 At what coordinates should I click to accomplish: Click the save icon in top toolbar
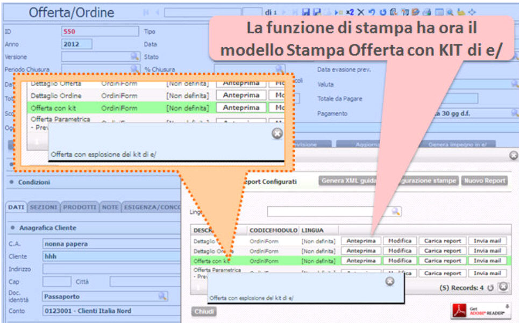[306, 12]
